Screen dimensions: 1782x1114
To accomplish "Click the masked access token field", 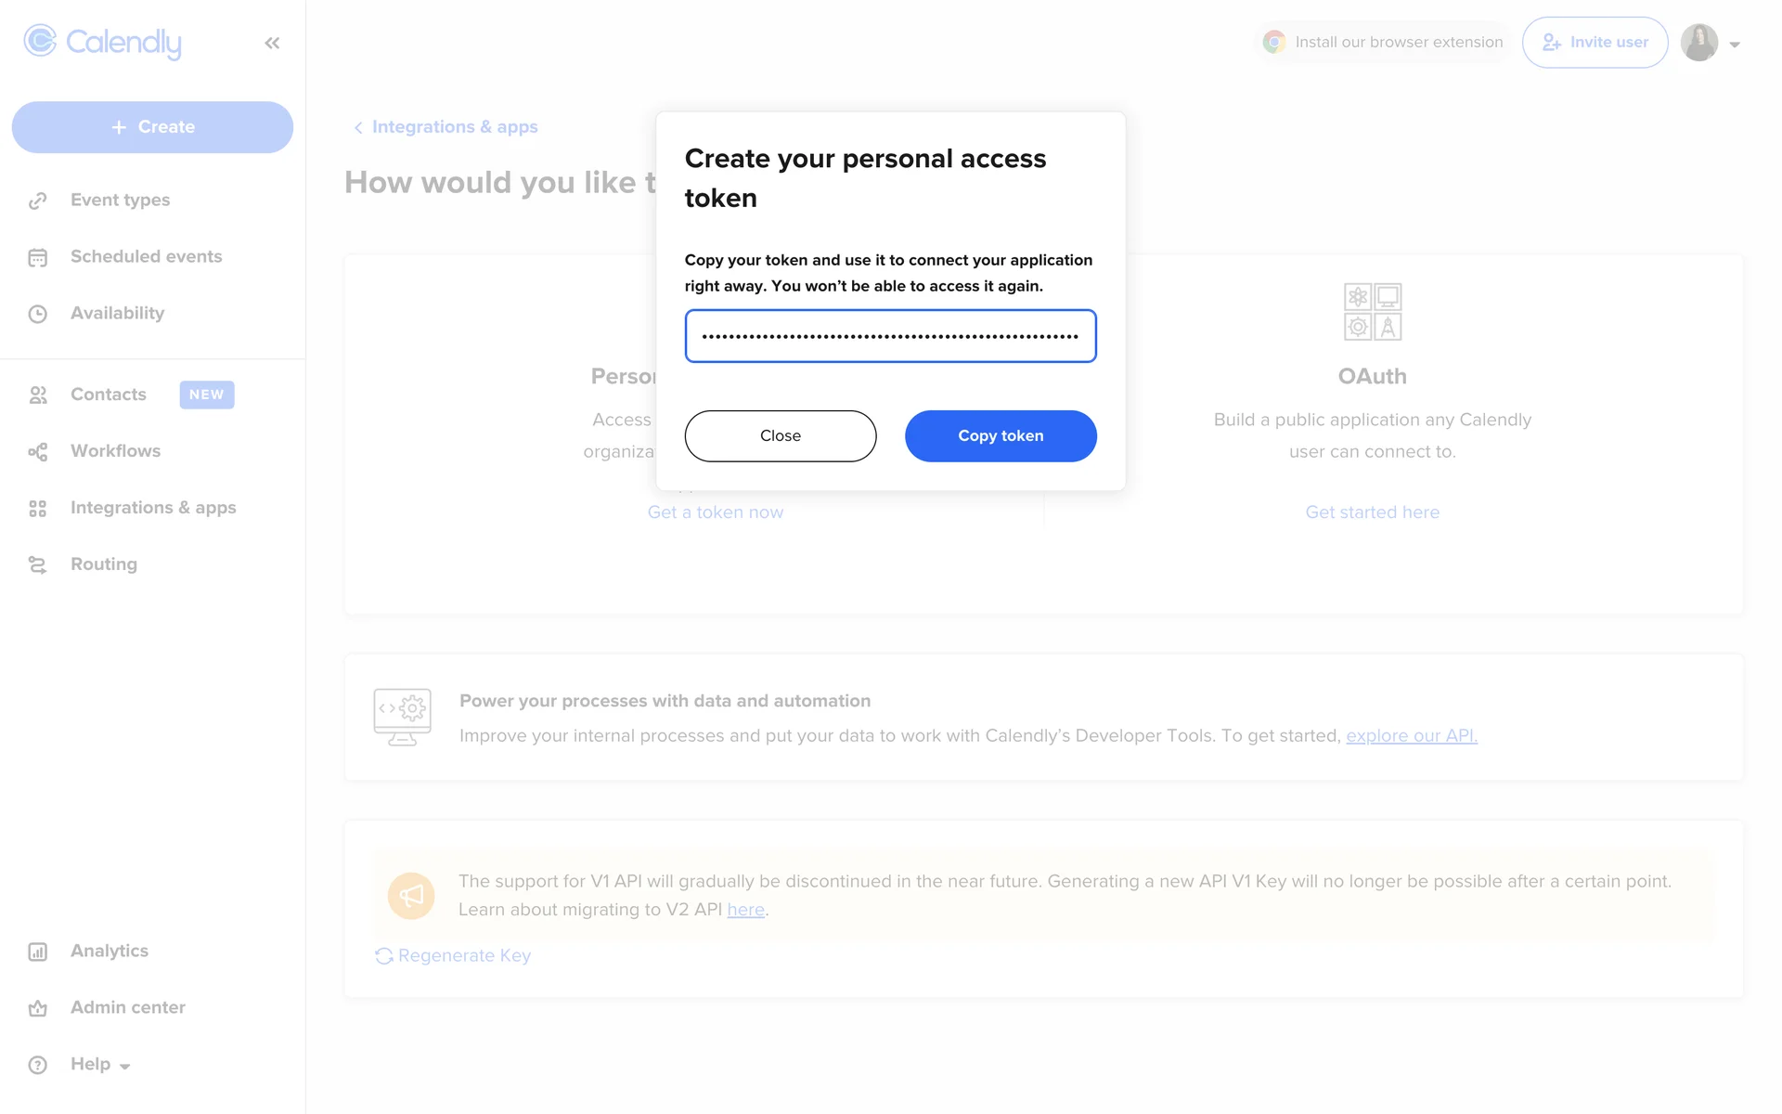I will click(x=890, y=336).
